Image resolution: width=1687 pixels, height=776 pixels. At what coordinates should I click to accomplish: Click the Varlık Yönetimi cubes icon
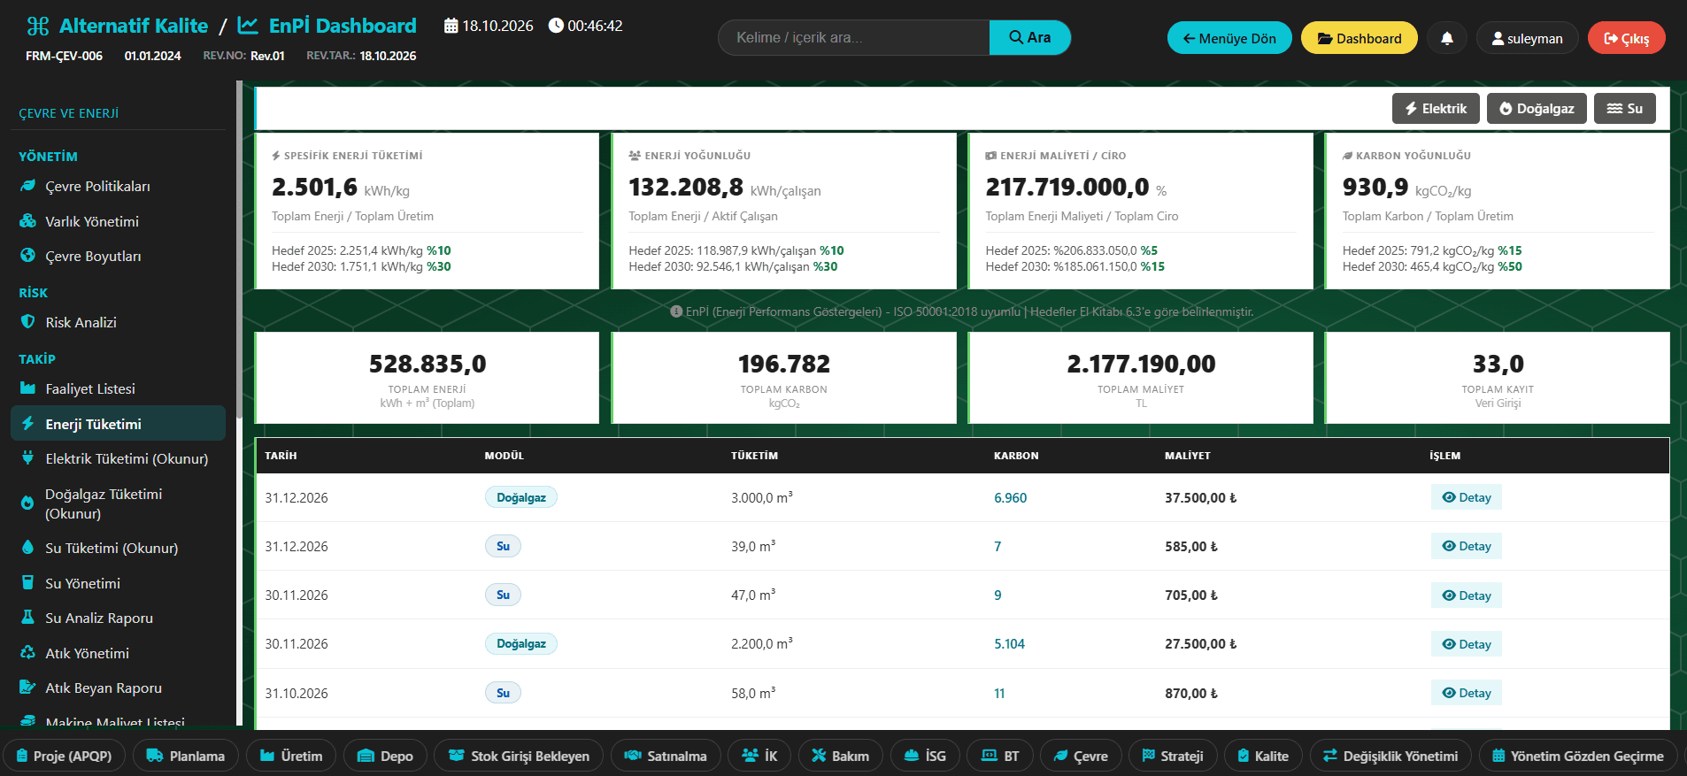[27, 221]
